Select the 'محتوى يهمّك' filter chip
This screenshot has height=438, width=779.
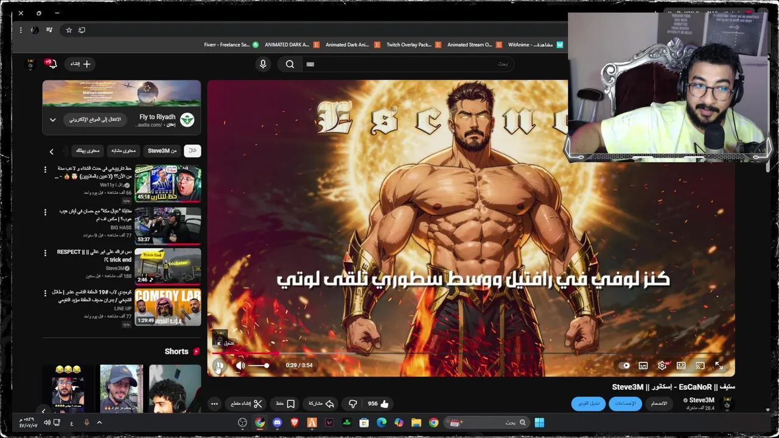pyautogui.click(x=88, y=151)
